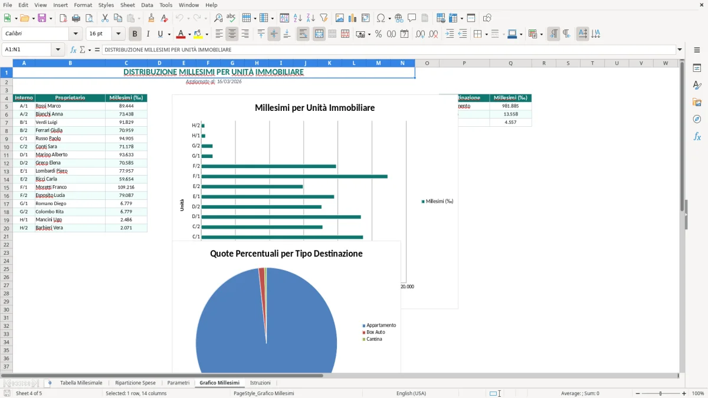Screen dimensions: 708x398
Task: Open the sidebar Functions fx icon
Action: 697,136
